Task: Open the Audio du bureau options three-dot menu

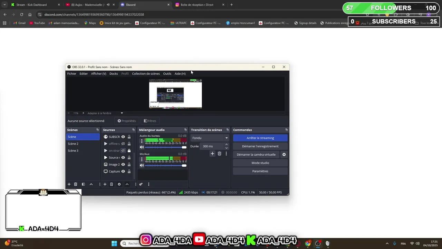Action: [x=142, y=141]
